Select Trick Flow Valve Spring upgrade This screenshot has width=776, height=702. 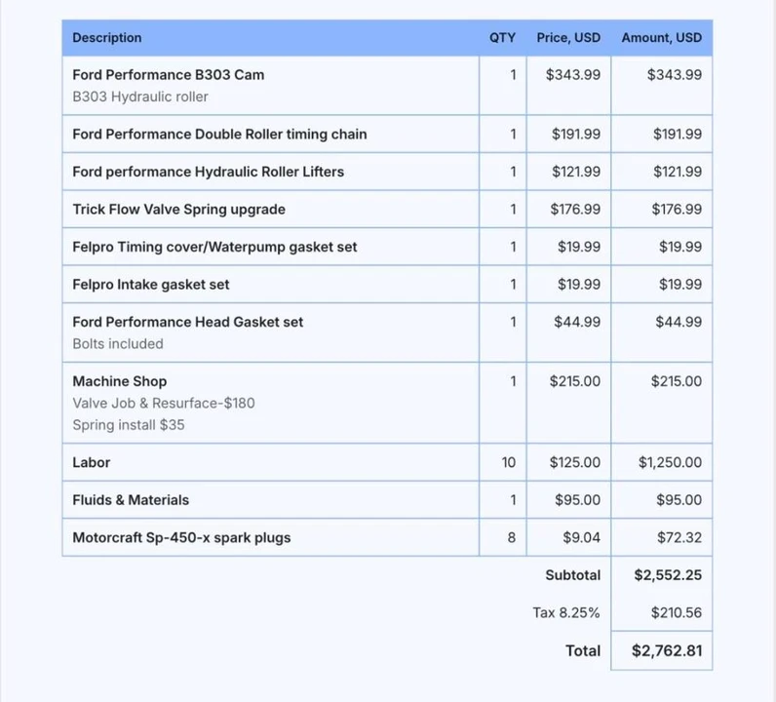pyautogui.click(x=178, y=210)
